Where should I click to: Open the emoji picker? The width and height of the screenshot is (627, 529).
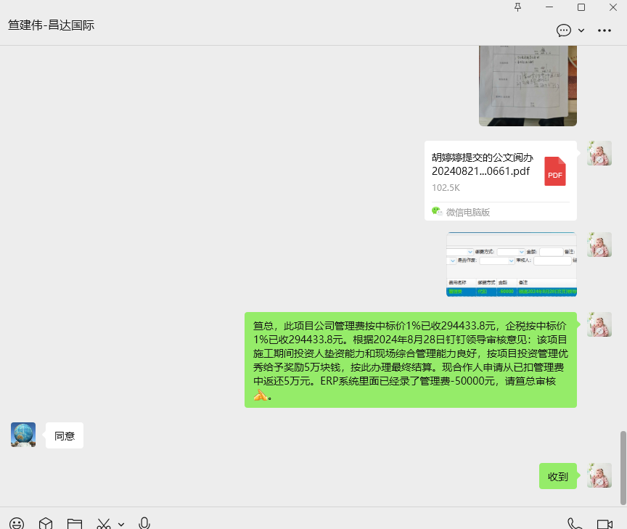point(17,523)
